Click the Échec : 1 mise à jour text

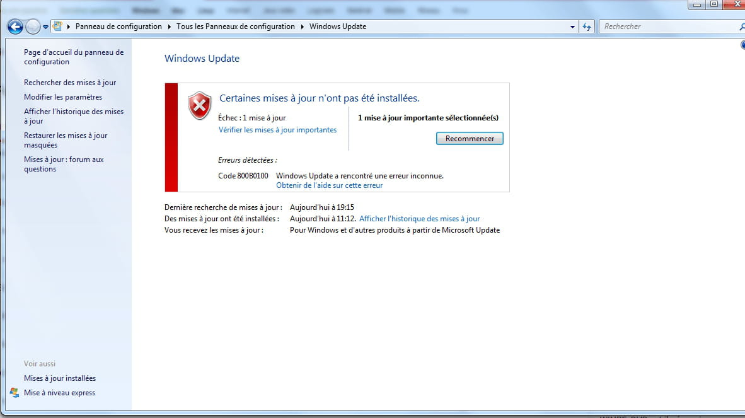point(252,118)
